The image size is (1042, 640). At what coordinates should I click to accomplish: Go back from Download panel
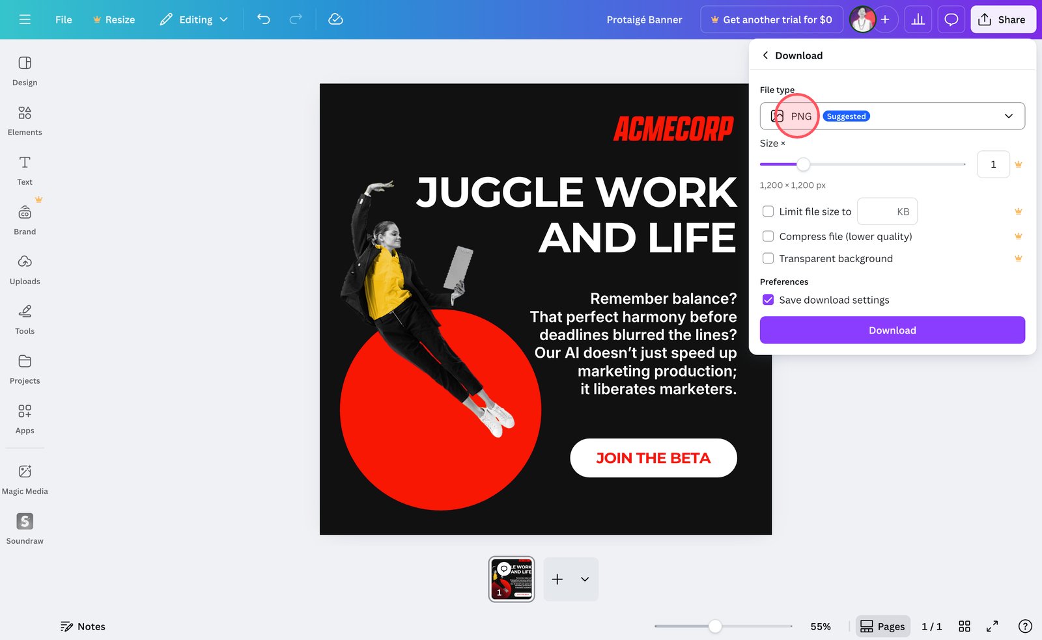[x=765, y=55]
